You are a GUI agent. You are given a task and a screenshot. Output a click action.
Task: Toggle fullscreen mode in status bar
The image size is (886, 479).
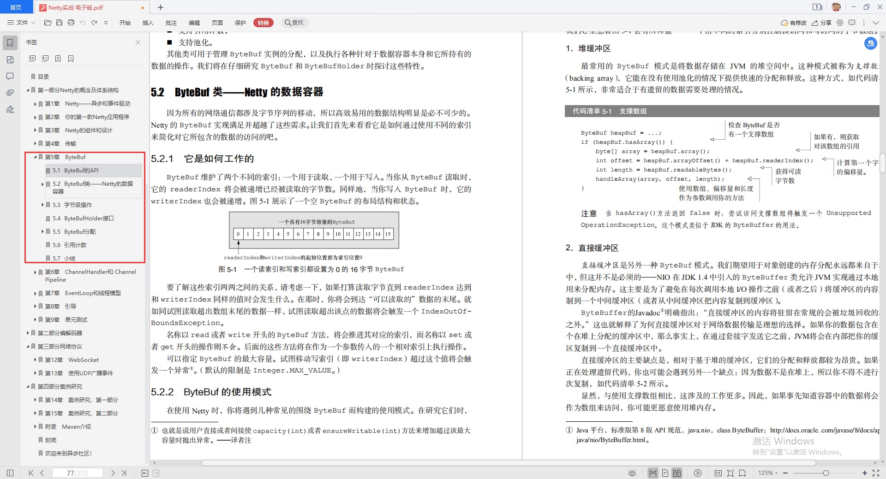[876, 473]
